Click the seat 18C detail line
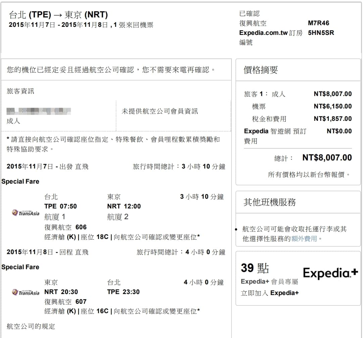Screen dimensions: 363x338 122,237
